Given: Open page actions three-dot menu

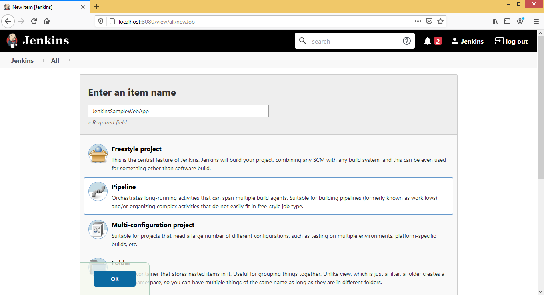Looking at the screenshot, I should point(418,21).
